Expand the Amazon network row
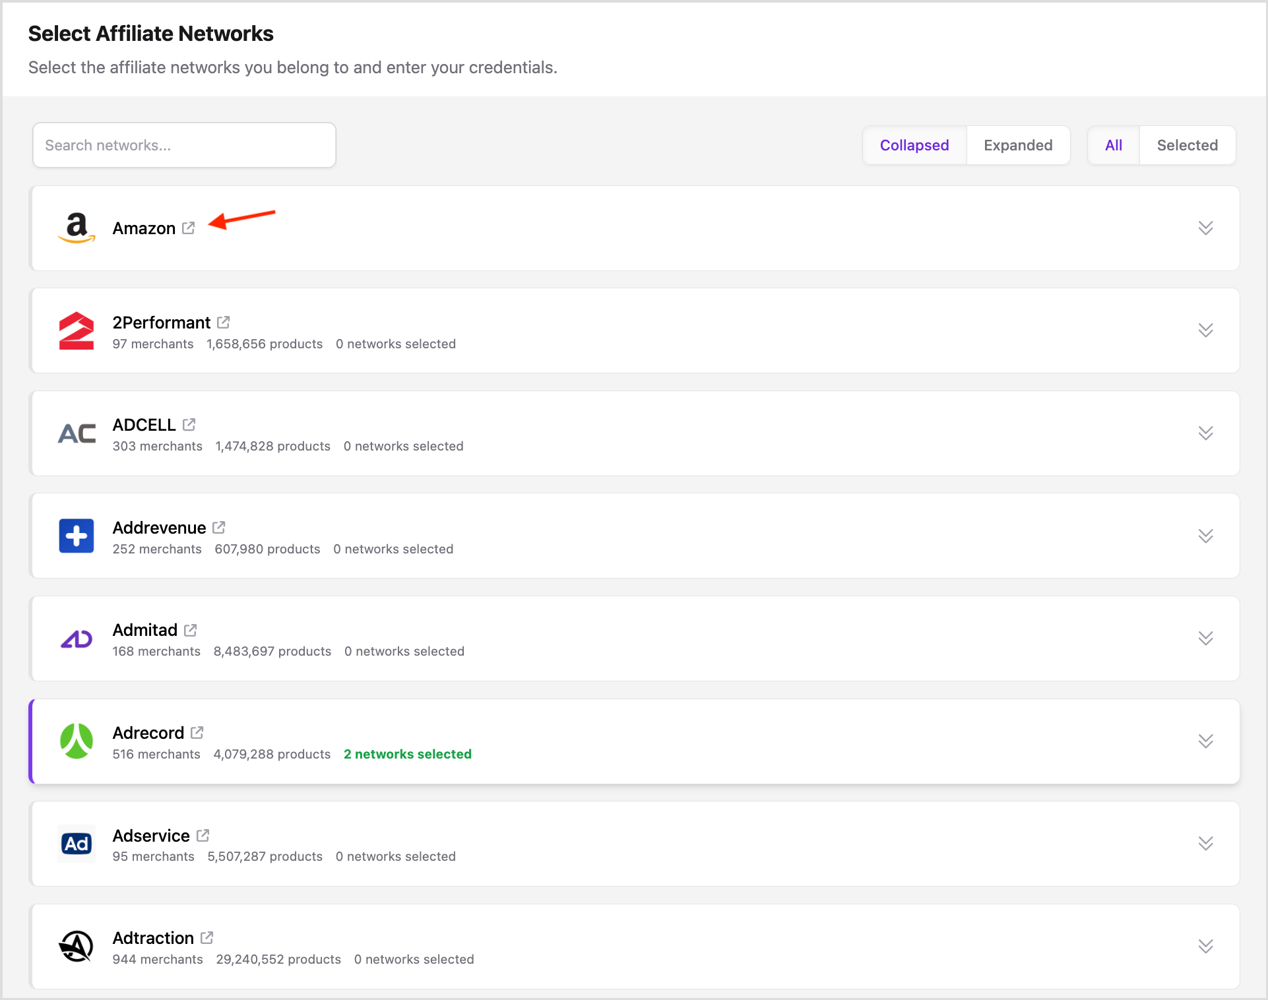The width and height of the screenshot is (1268, 1000). pos(1205,228)
